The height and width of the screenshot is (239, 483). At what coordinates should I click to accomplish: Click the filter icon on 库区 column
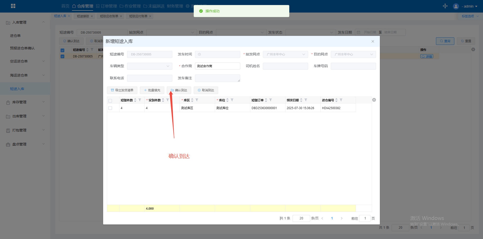(x=197, y=100)
